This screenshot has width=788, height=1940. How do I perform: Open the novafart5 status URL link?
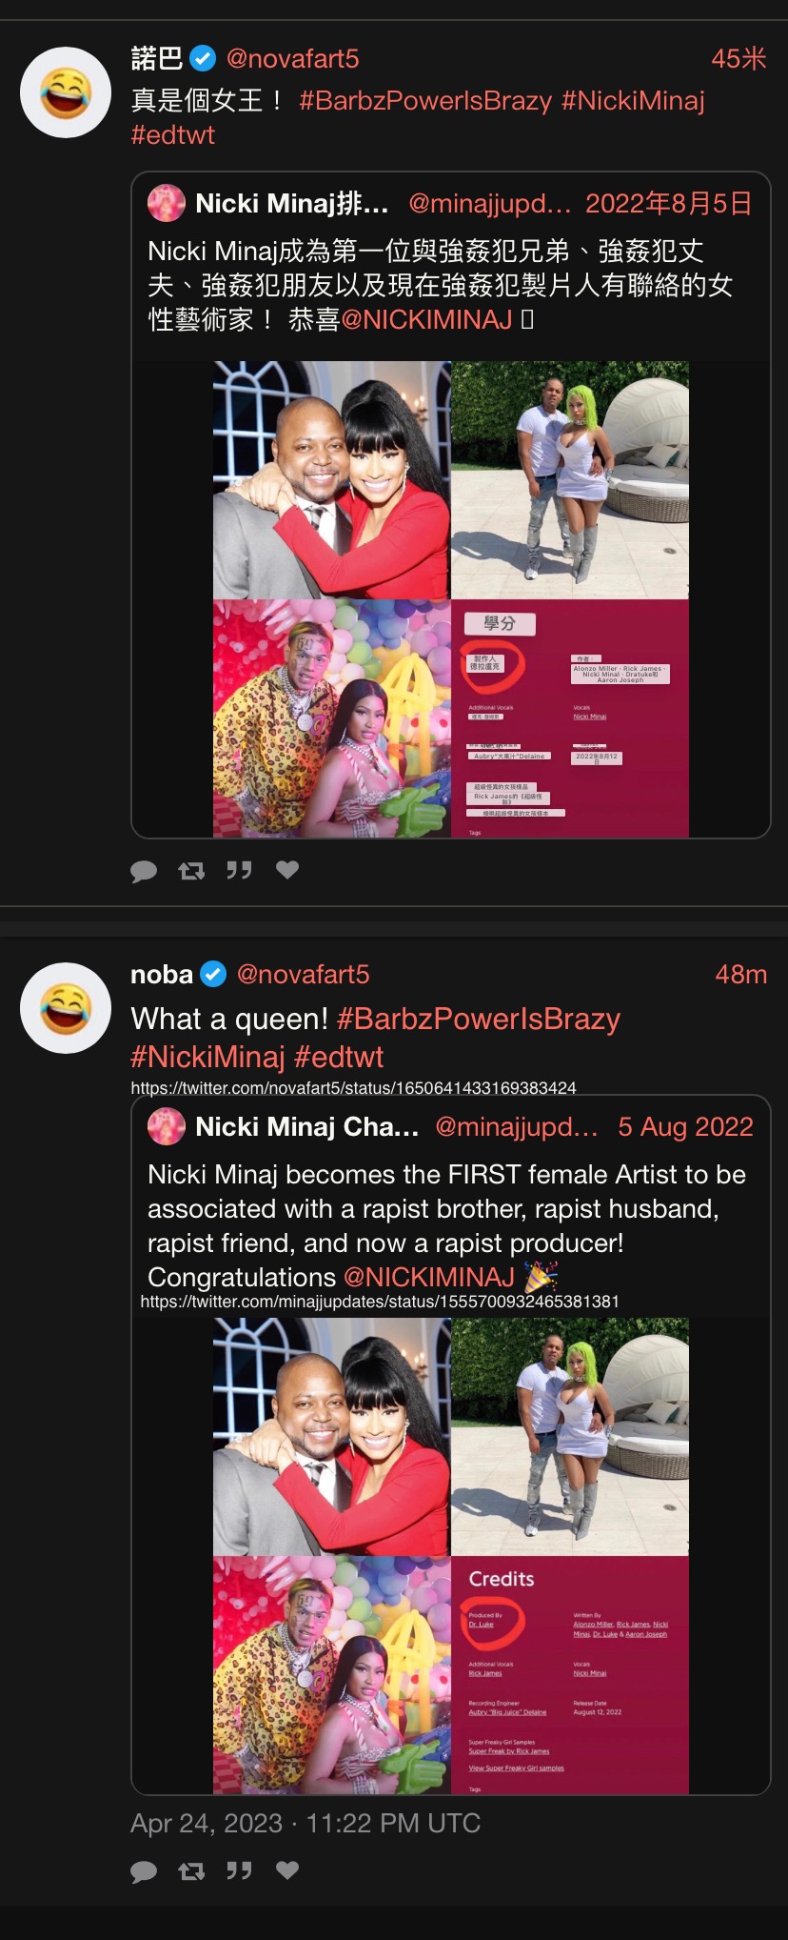tap(353, 1087)
